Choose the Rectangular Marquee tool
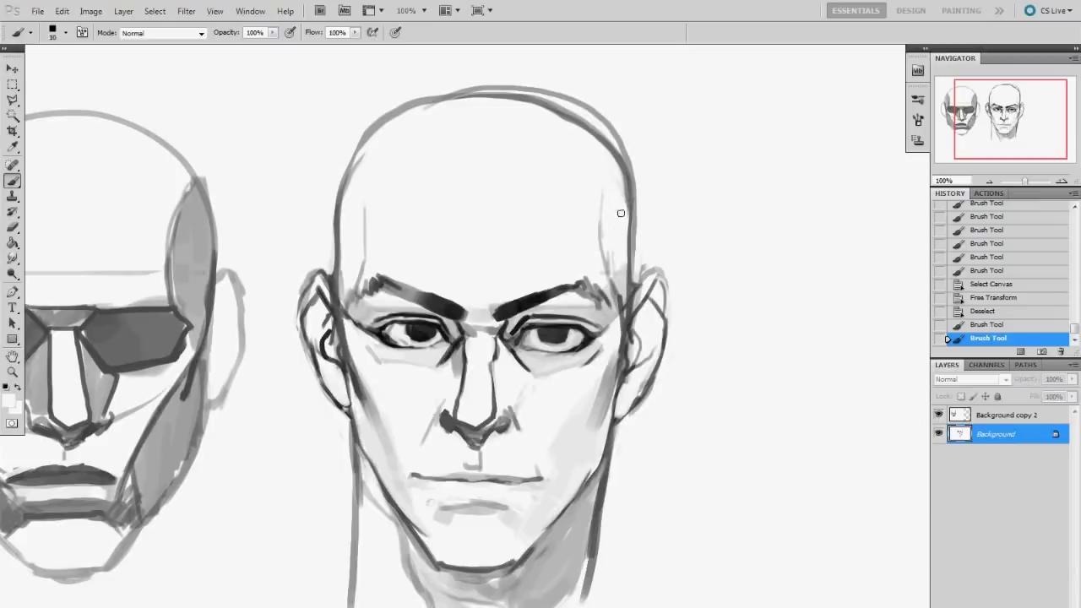The width and height of the screenshot is (1081, 608). (13, 84)
